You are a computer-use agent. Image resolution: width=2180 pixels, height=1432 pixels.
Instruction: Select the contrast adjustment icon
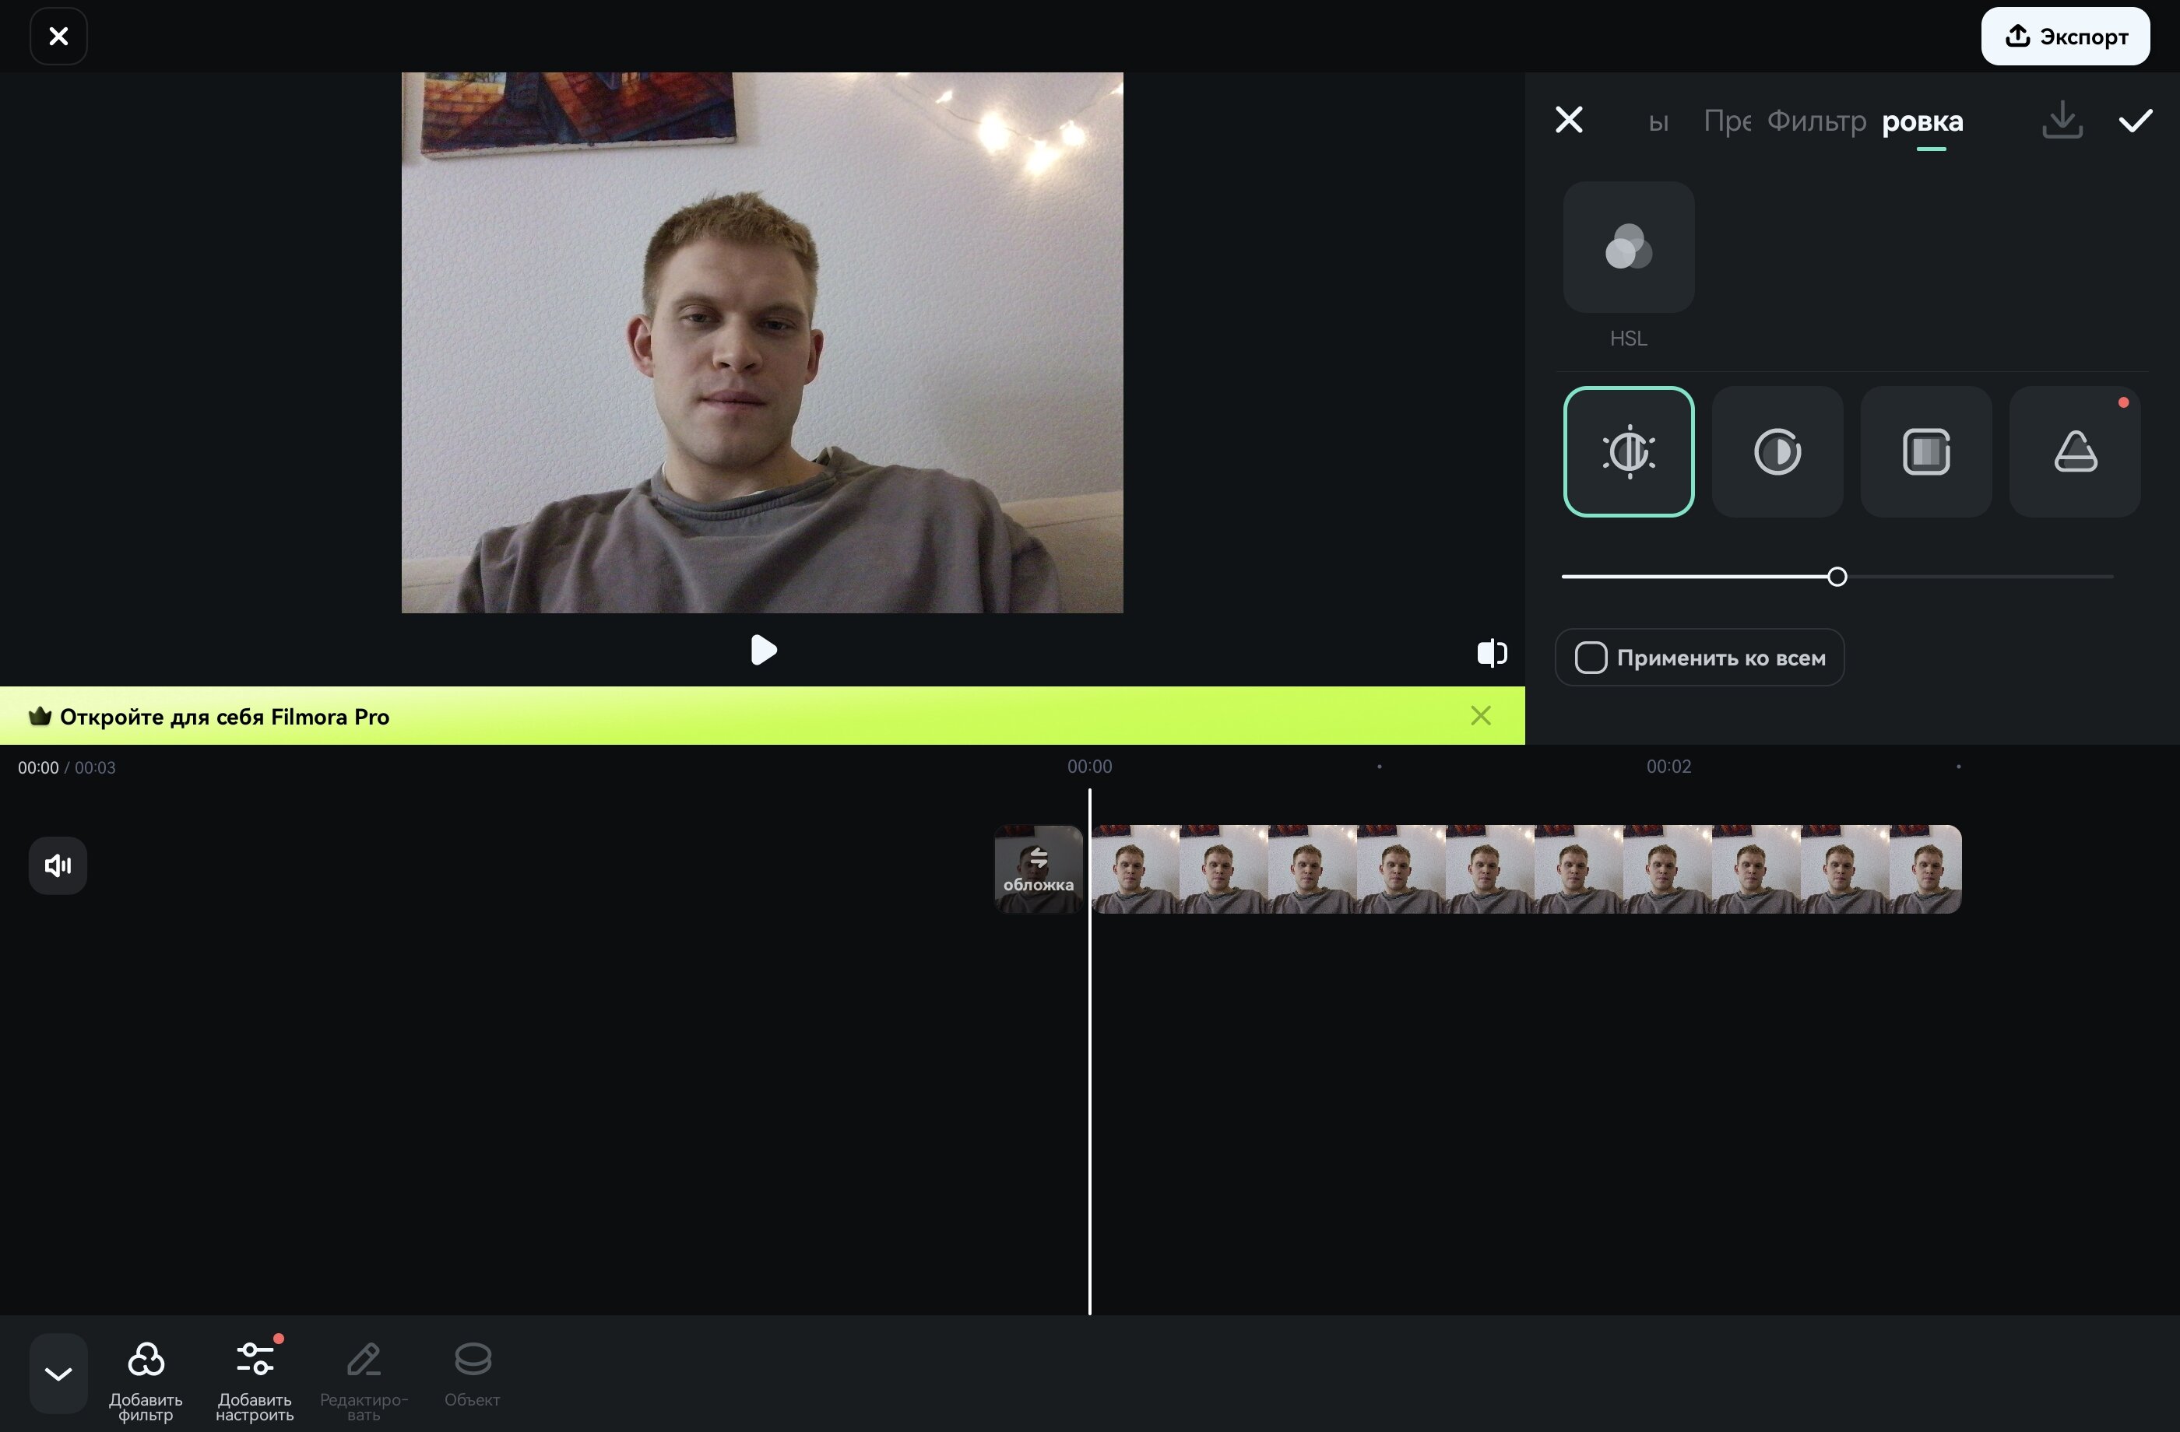1777,451
